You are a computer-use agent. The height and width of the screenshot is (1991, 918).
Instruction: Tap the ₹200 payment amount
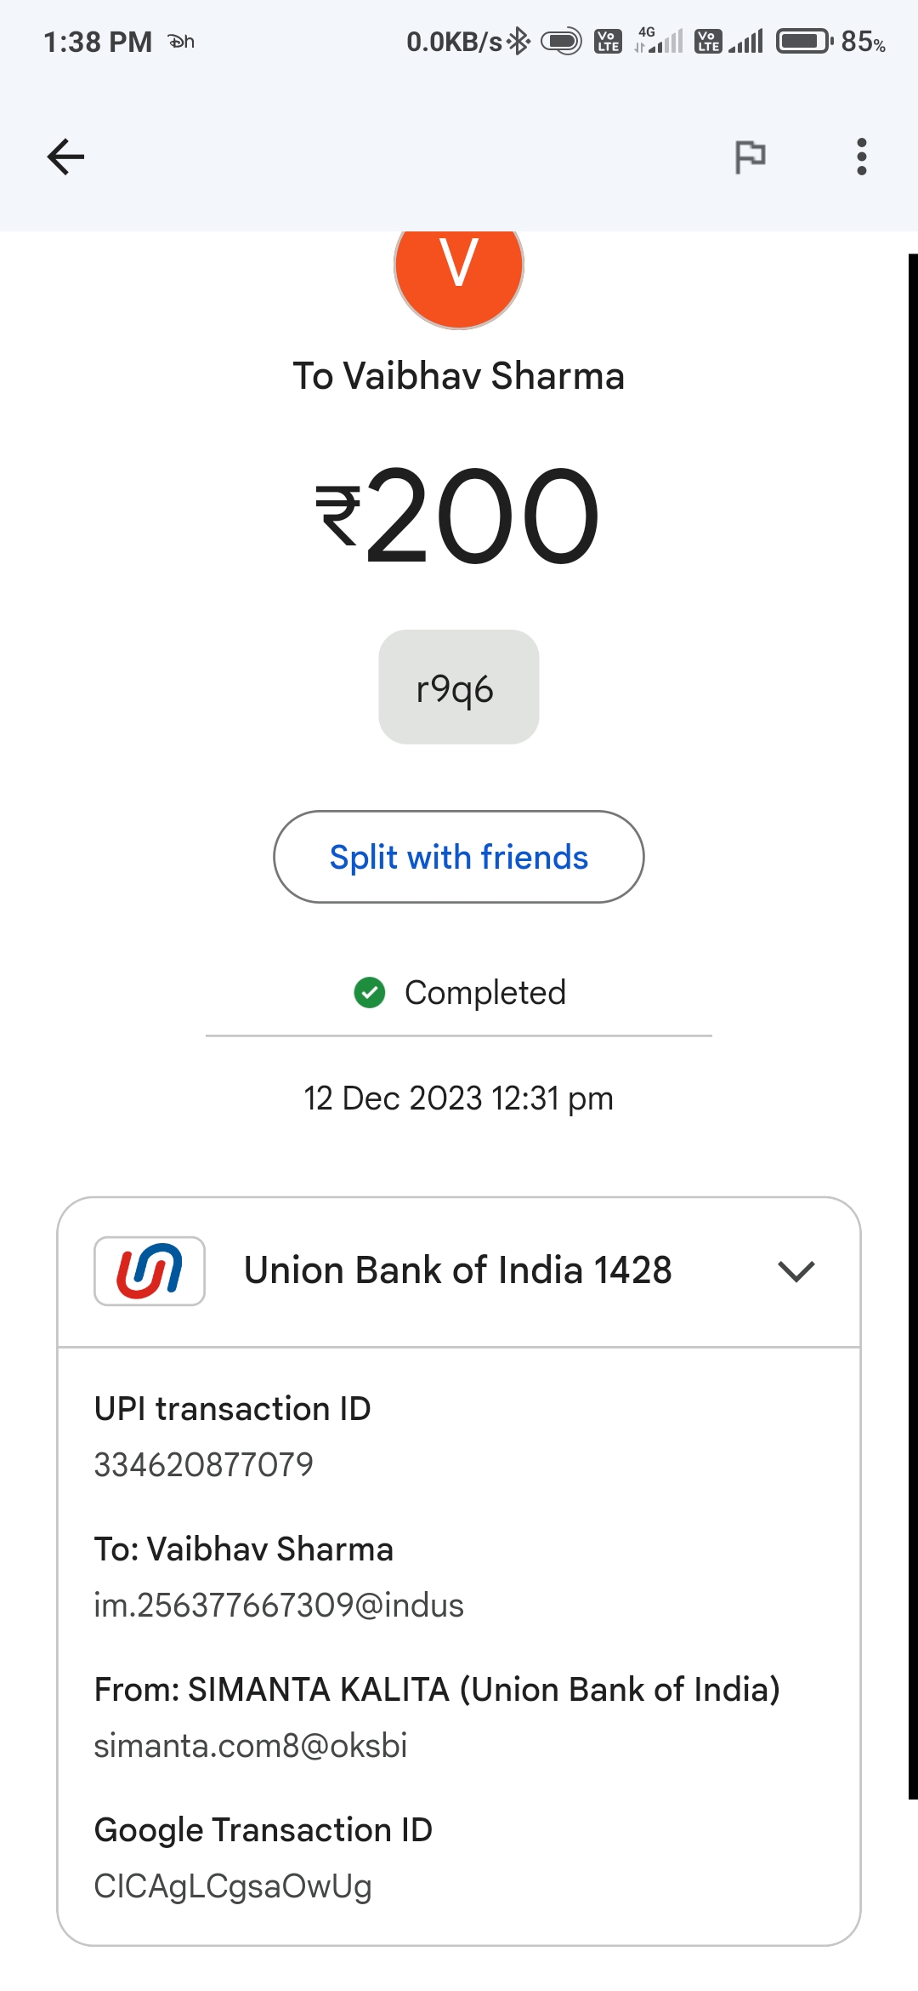click(x=458, y=517)
